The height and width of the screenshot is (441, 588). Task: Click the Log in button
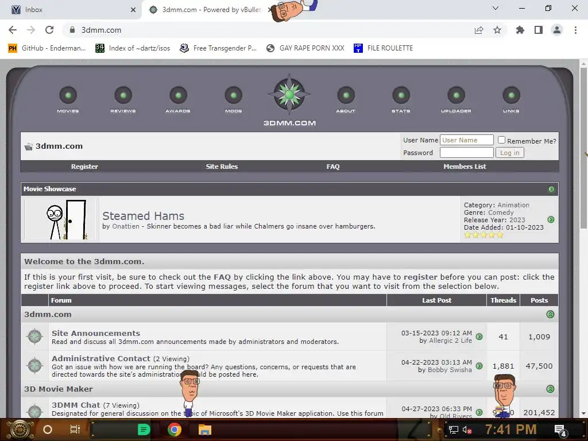click(x=510, y=153)
